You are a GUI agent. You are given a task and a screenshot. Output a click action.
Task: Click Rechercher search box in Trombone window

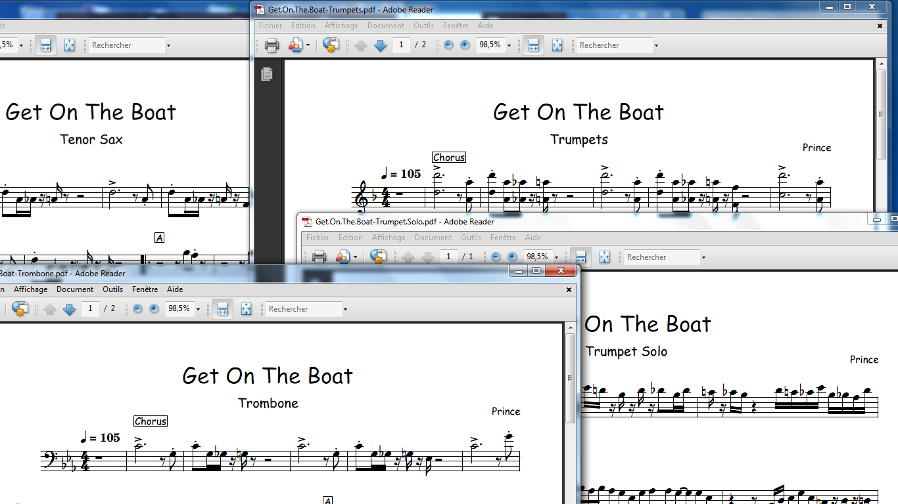(x=303, y=309)
